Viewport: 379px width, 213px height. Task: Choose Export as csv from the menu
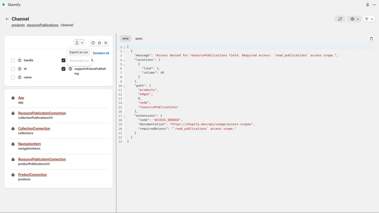pyautogui.click(x=79, y=52)
